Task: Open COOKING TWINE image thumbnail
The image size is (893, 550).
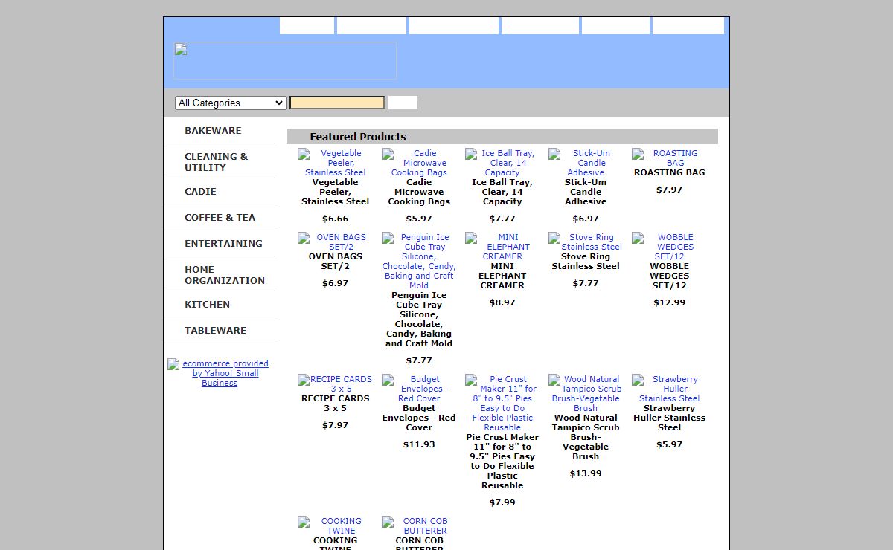Action: pos(335,525)
